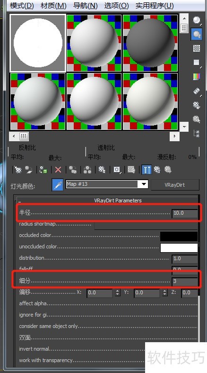Click sample slots vertical scroll thumb
The image size is (207, 373).
click(x=184, y=28)
